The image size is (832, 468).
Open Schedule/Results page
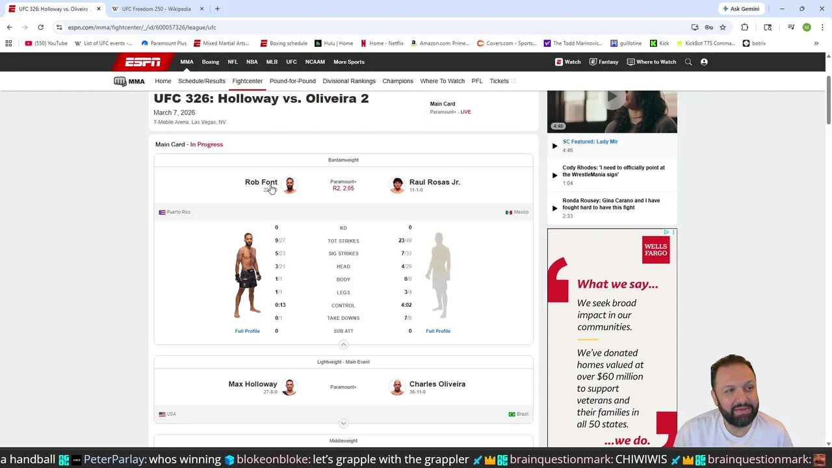(x=201, y=81)
